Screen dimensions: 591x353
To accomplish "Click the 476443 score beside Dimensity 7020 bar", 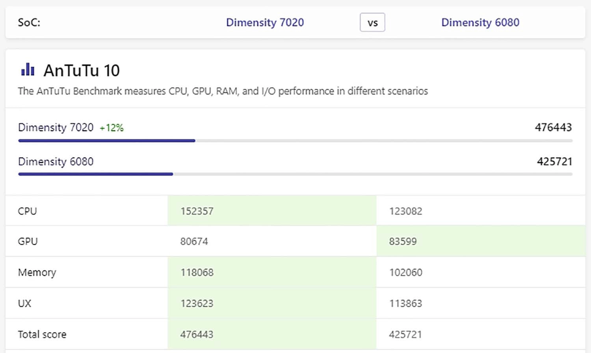I will 553,127.
